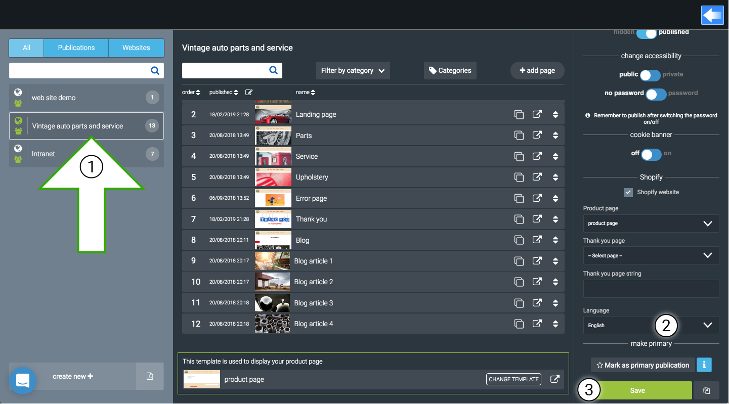This screenshot has width=729, height=404.
Task: Click the blue back arrow icon
Action: tap(712, 15)
